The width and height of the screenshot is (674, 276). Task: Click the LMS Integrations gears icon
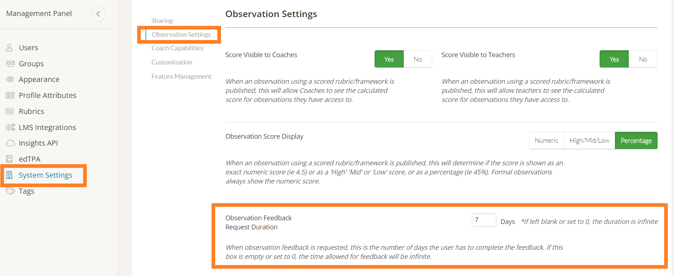coord(11,127)
